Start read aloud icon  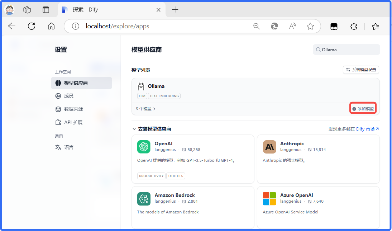(292, 26)
